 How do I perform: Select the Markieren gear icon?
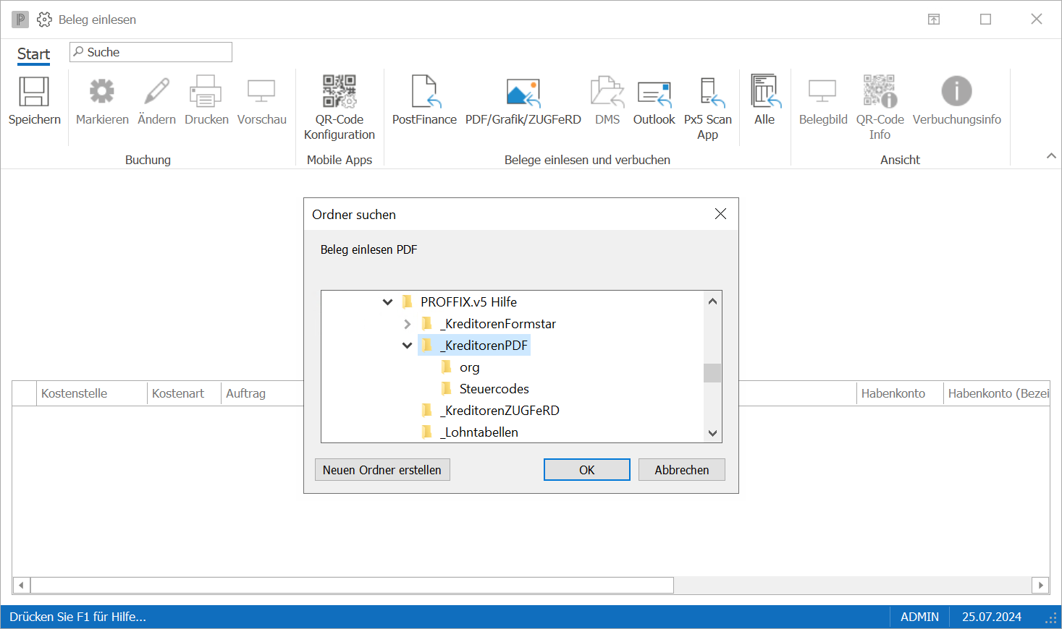[102, 92]
